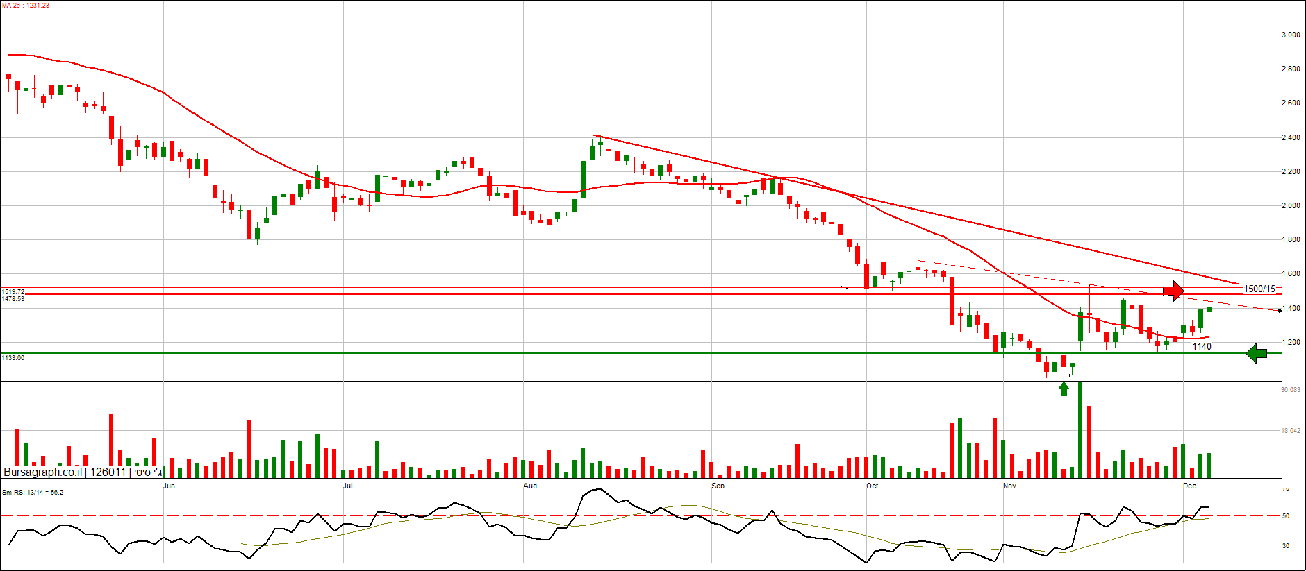Click the small green up arrow under November low
The width and height of the screenshot is (1306, 571).
click(1064, 389)
